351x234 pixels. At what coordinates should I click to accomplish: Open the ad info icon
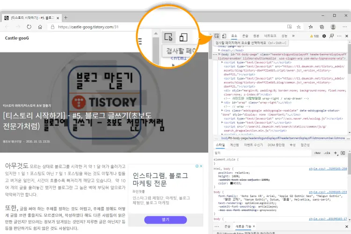[x=197, y=166]
